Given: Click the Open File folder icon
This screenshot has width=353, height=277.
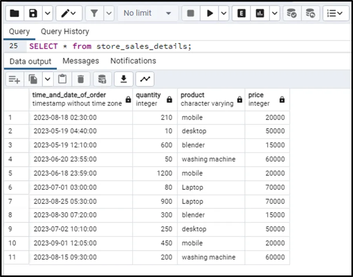Looking at the screenshot, I should pos(15,13).
